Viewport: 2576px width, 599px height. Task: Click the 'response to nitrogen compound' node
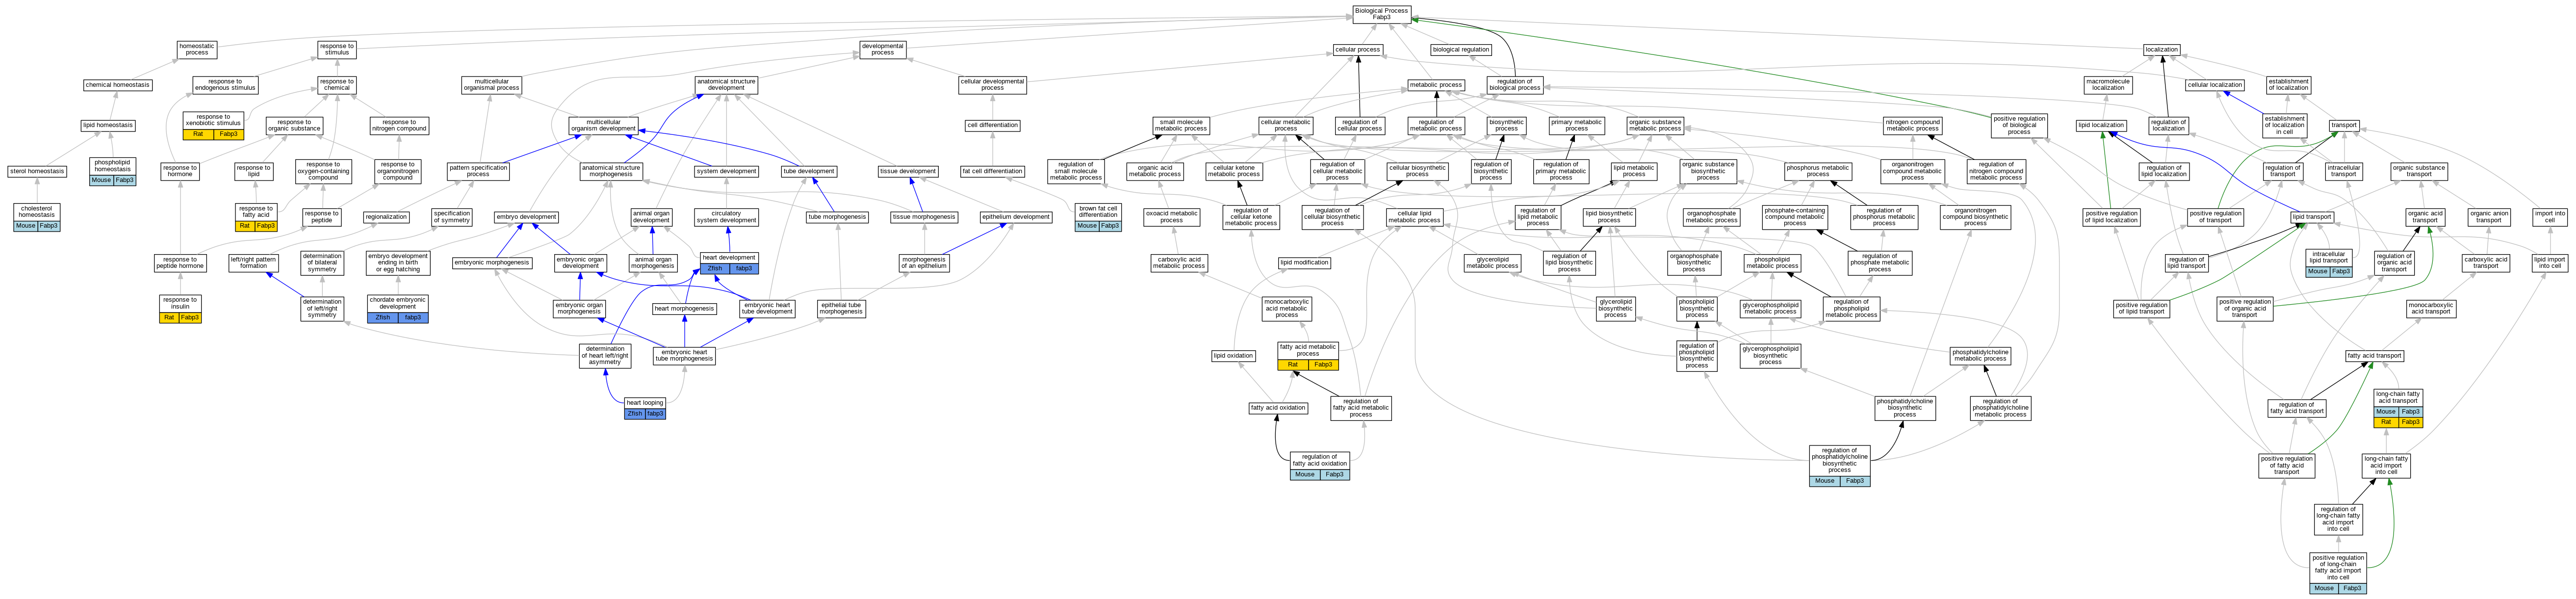[398, 126]
